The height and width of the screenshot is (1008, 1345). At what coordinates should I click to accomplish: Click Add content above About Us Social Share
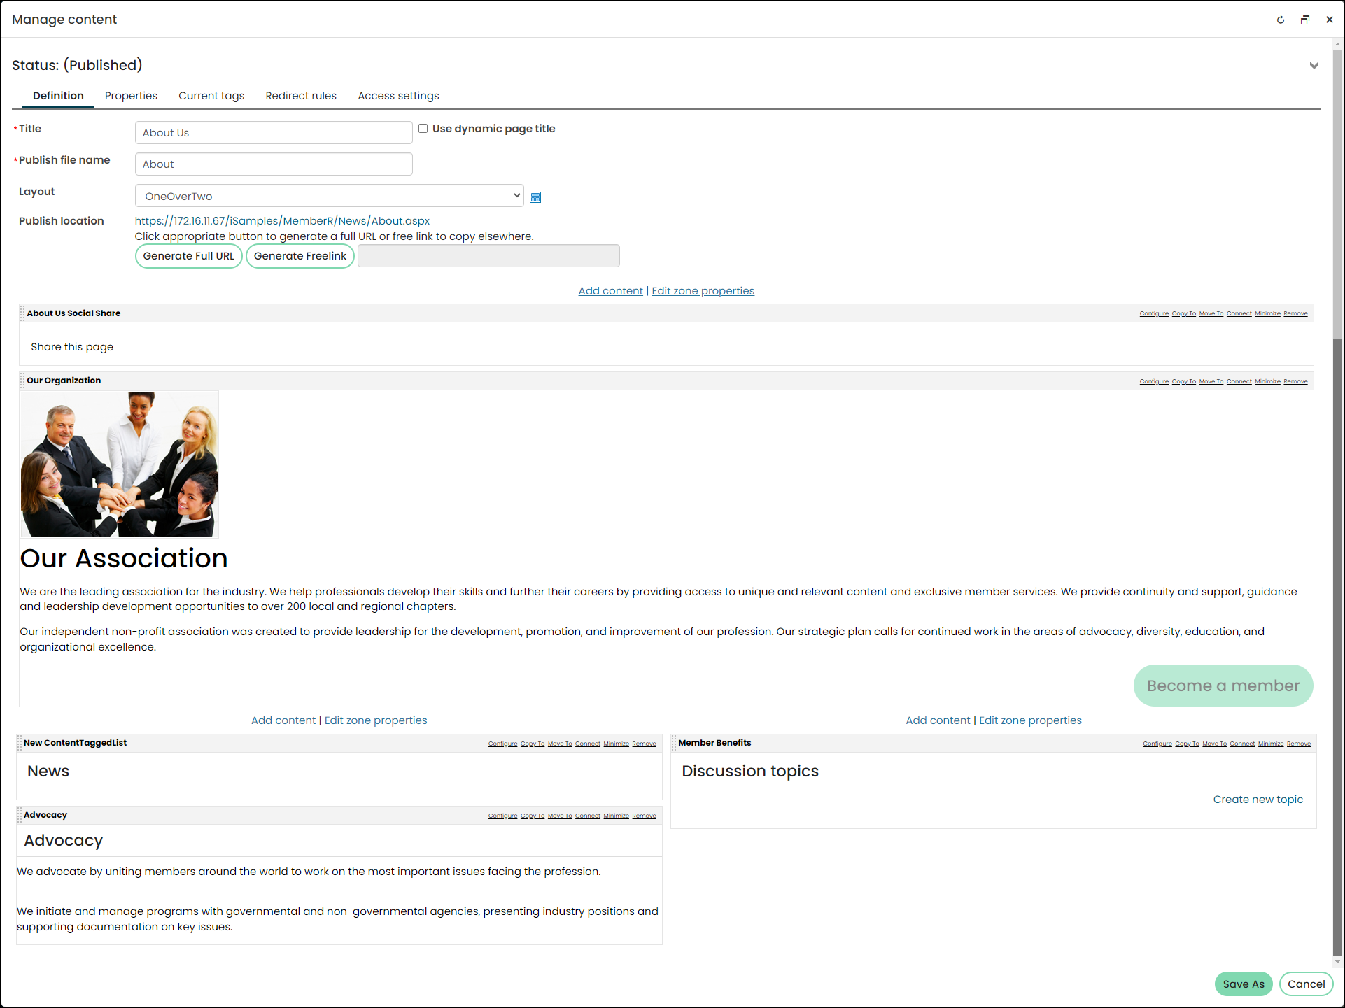tap(610, 291)
